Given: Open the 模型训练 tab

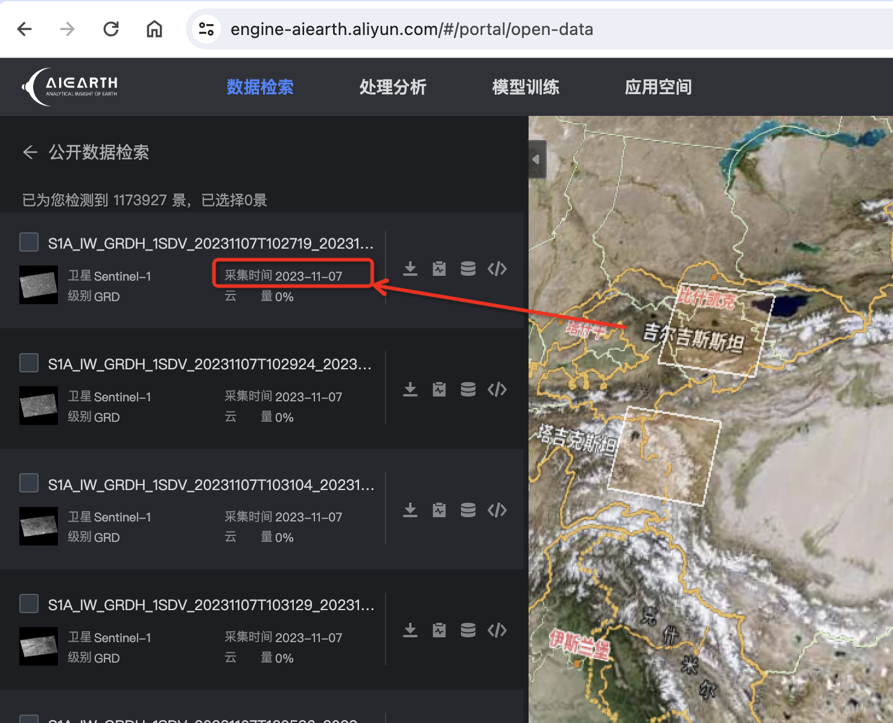Looking at the screenshot, I should 526,87.
